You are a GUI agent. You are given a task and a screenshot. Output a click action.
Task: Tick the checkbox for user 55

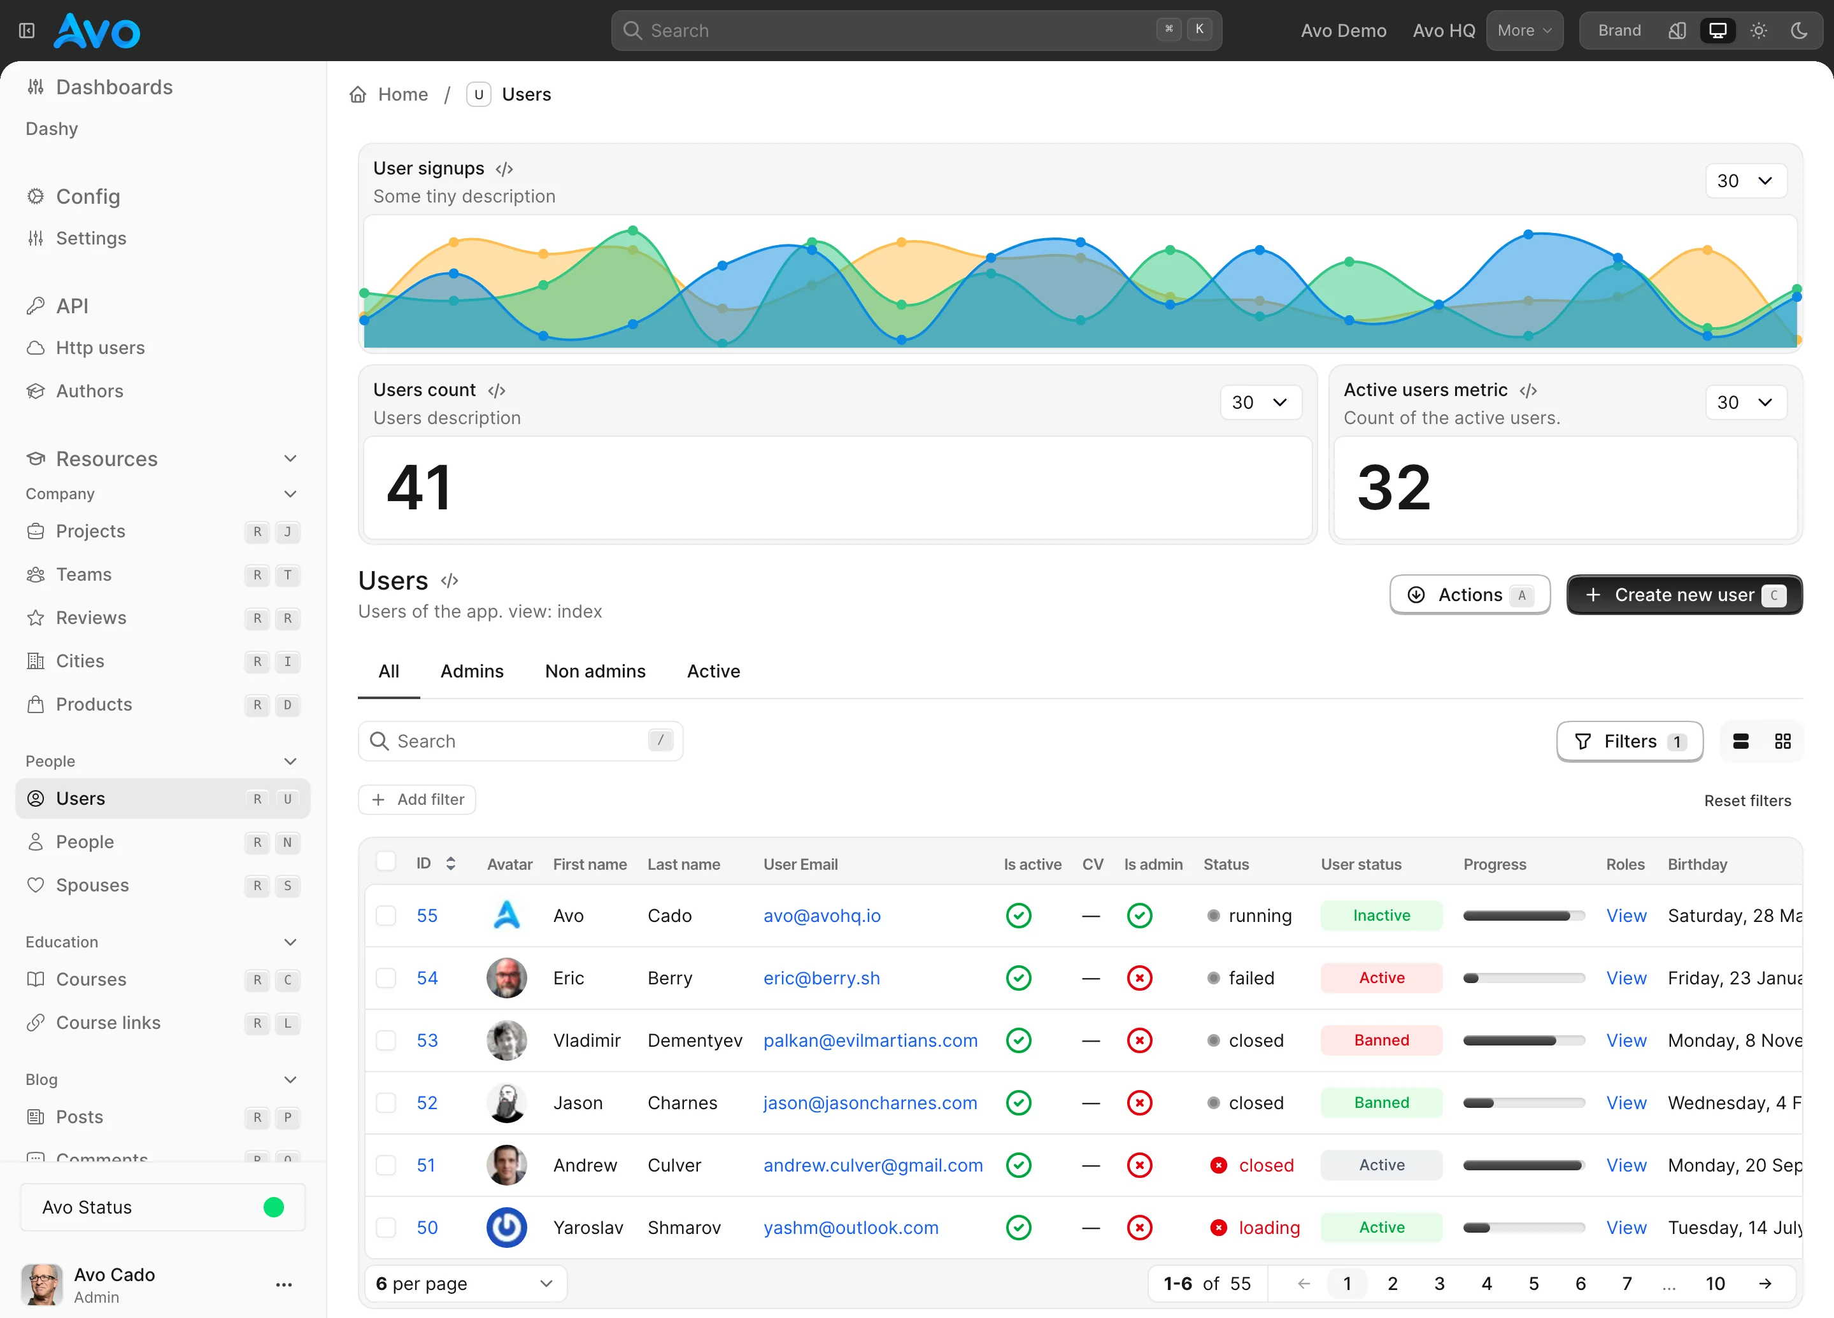coord(387,916)
